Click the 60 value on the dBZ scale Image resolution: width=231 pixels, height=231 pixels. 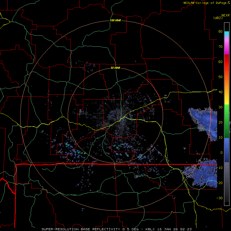[220, 62]
